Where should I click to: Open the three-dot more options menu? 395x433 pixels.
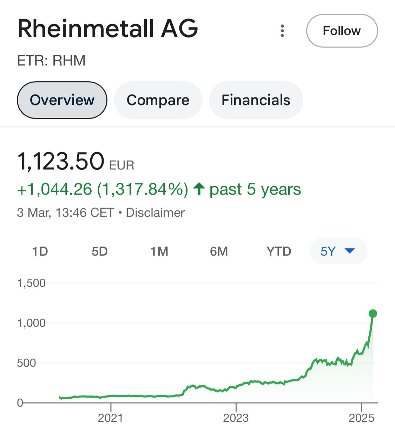click(282, 31)
